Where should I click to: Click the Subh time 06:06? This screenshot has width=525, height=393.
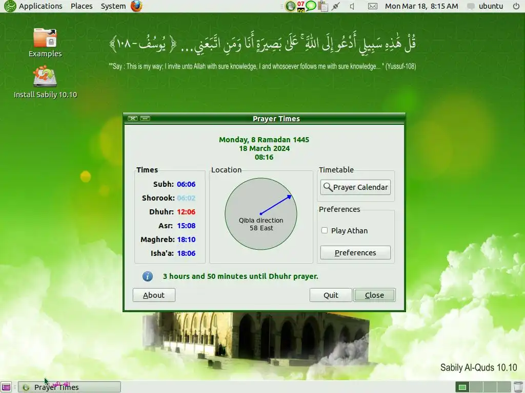186,184
